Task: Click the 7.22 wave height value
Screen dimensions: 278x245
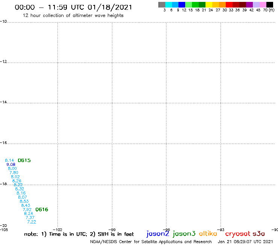Action: coord(32,222)
